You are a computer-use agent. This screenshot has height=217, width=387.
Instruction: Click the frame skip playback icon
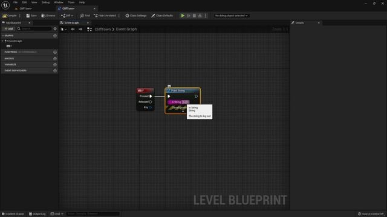[x=189, y=16]
